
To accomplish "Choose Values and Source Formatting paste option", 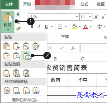I will 26,73.
